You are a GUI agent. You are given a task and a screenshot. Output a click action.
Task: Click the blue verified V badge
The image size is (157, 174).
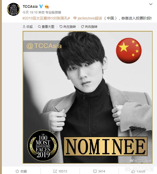click(x=41, y=6)
